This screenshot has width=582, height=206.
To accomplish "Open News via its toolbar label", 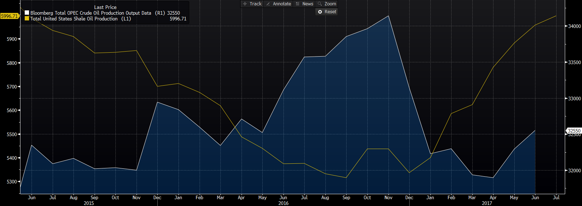I will click(307, 4).
